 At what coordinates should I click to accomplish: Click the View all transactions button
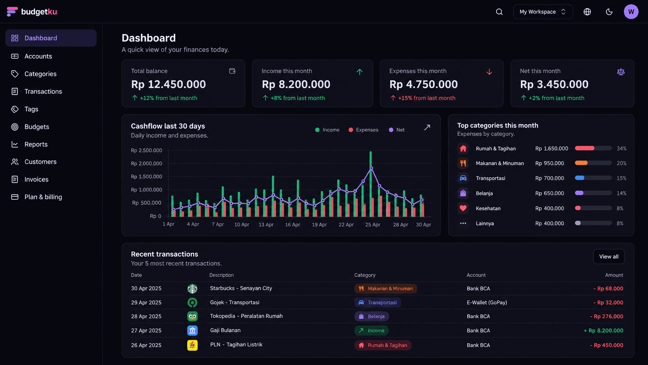point(608,256)
